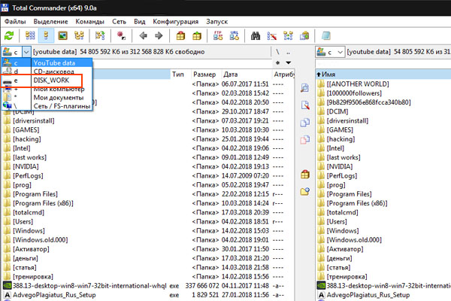Click the move files icon in the middle bar
451x301 pixels.
(x=305, y=140)
